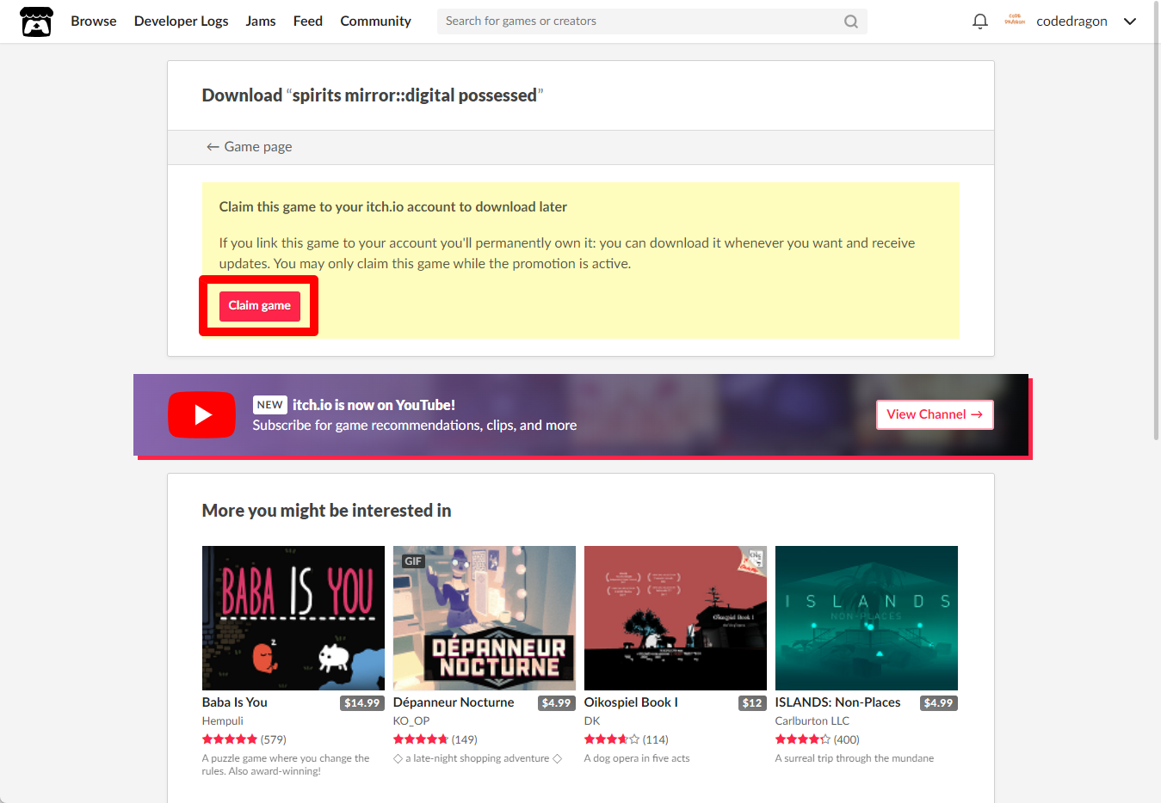This screenshot has height=803, width=1161.
Task: Open the DK developer link
Action: coord(592,721)
